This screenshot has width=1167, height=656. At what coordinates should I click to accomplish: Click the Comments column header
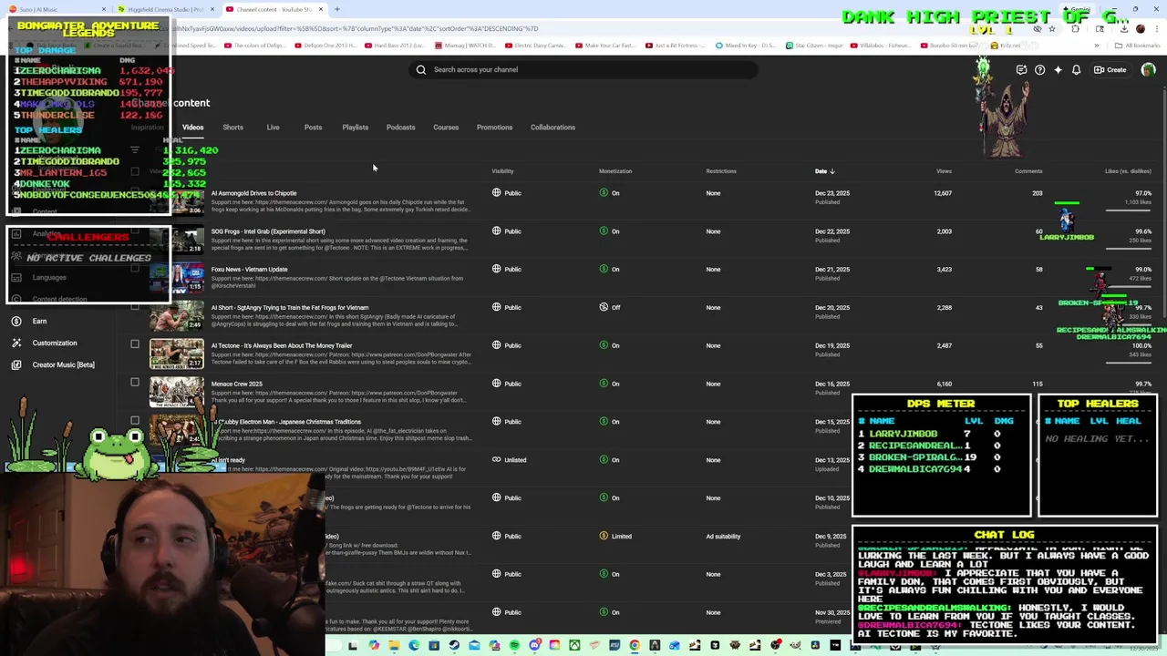(1028, 171)
